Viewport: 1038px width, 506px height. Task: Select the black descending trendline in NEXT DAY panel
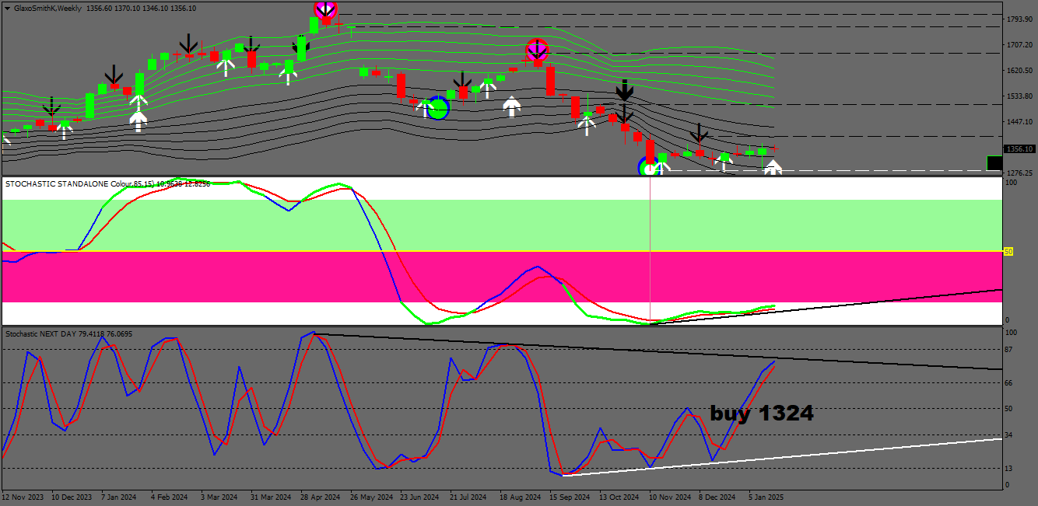coord(658,351)
